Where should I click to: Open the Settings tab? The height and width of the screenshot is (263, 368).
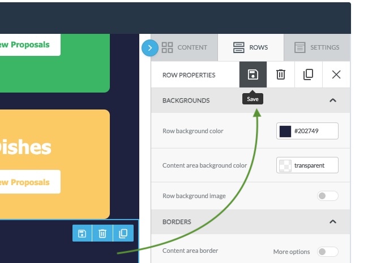pyautogui.click(x=317, y=47)
